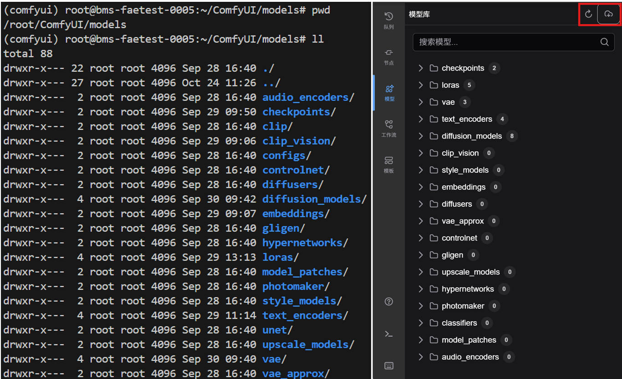Click the text_encoders folder icon

(x=433, y=119)
